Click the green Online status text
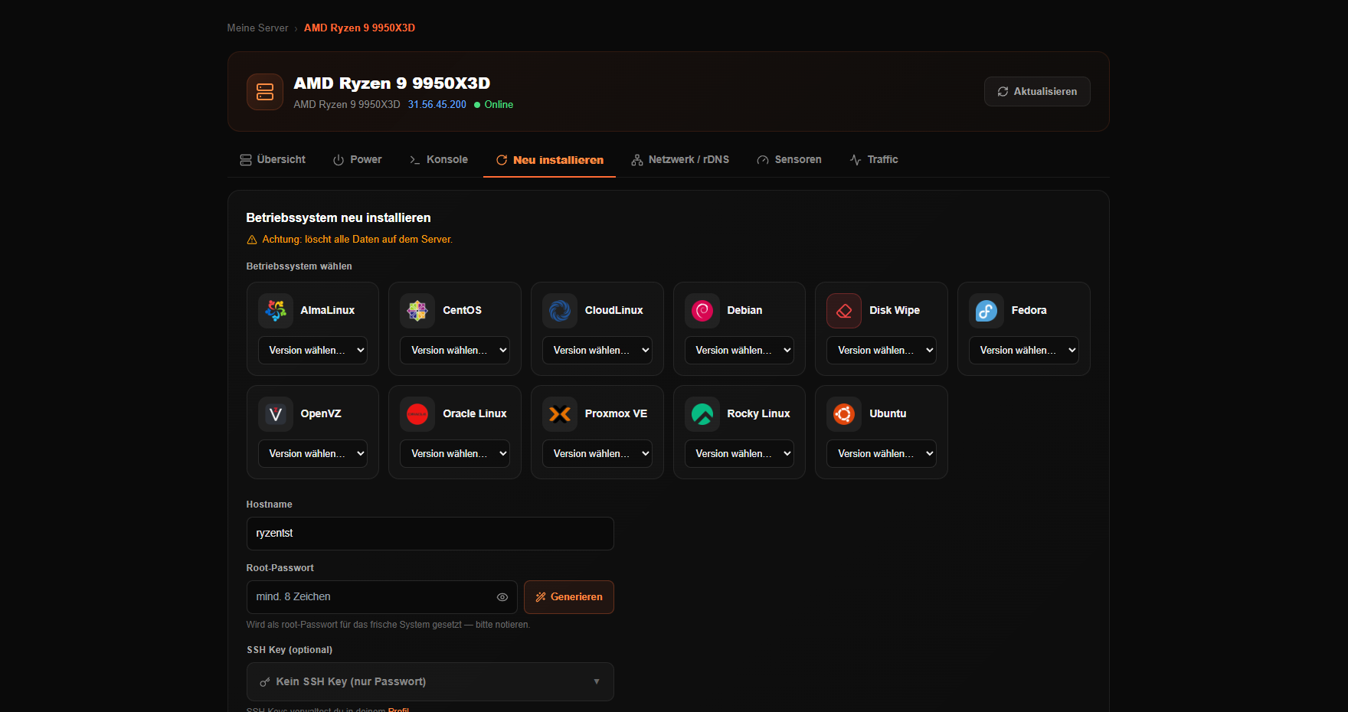 (x=499, y=104)
